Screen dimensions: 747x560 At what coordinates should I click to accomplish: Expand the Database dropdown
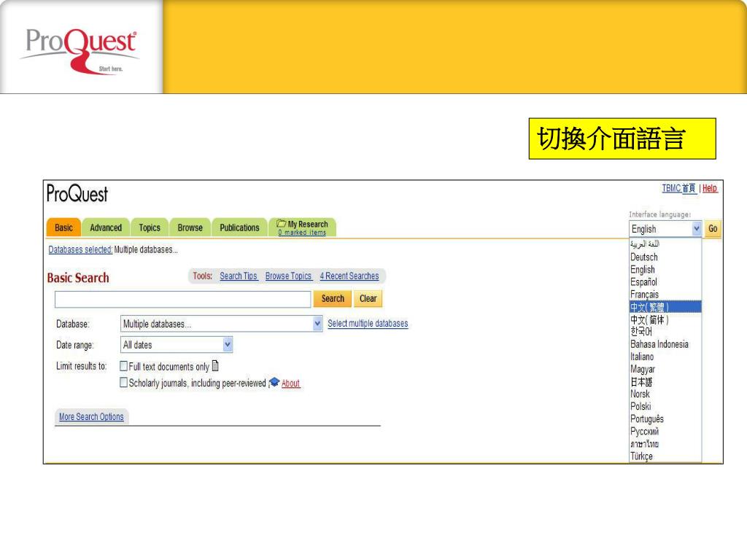(222, 324)
